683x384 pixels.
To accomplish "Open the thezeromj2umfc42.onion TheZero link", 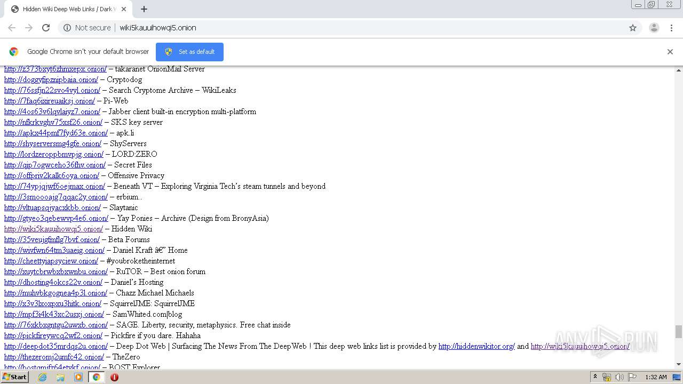I will pos(54,357).
